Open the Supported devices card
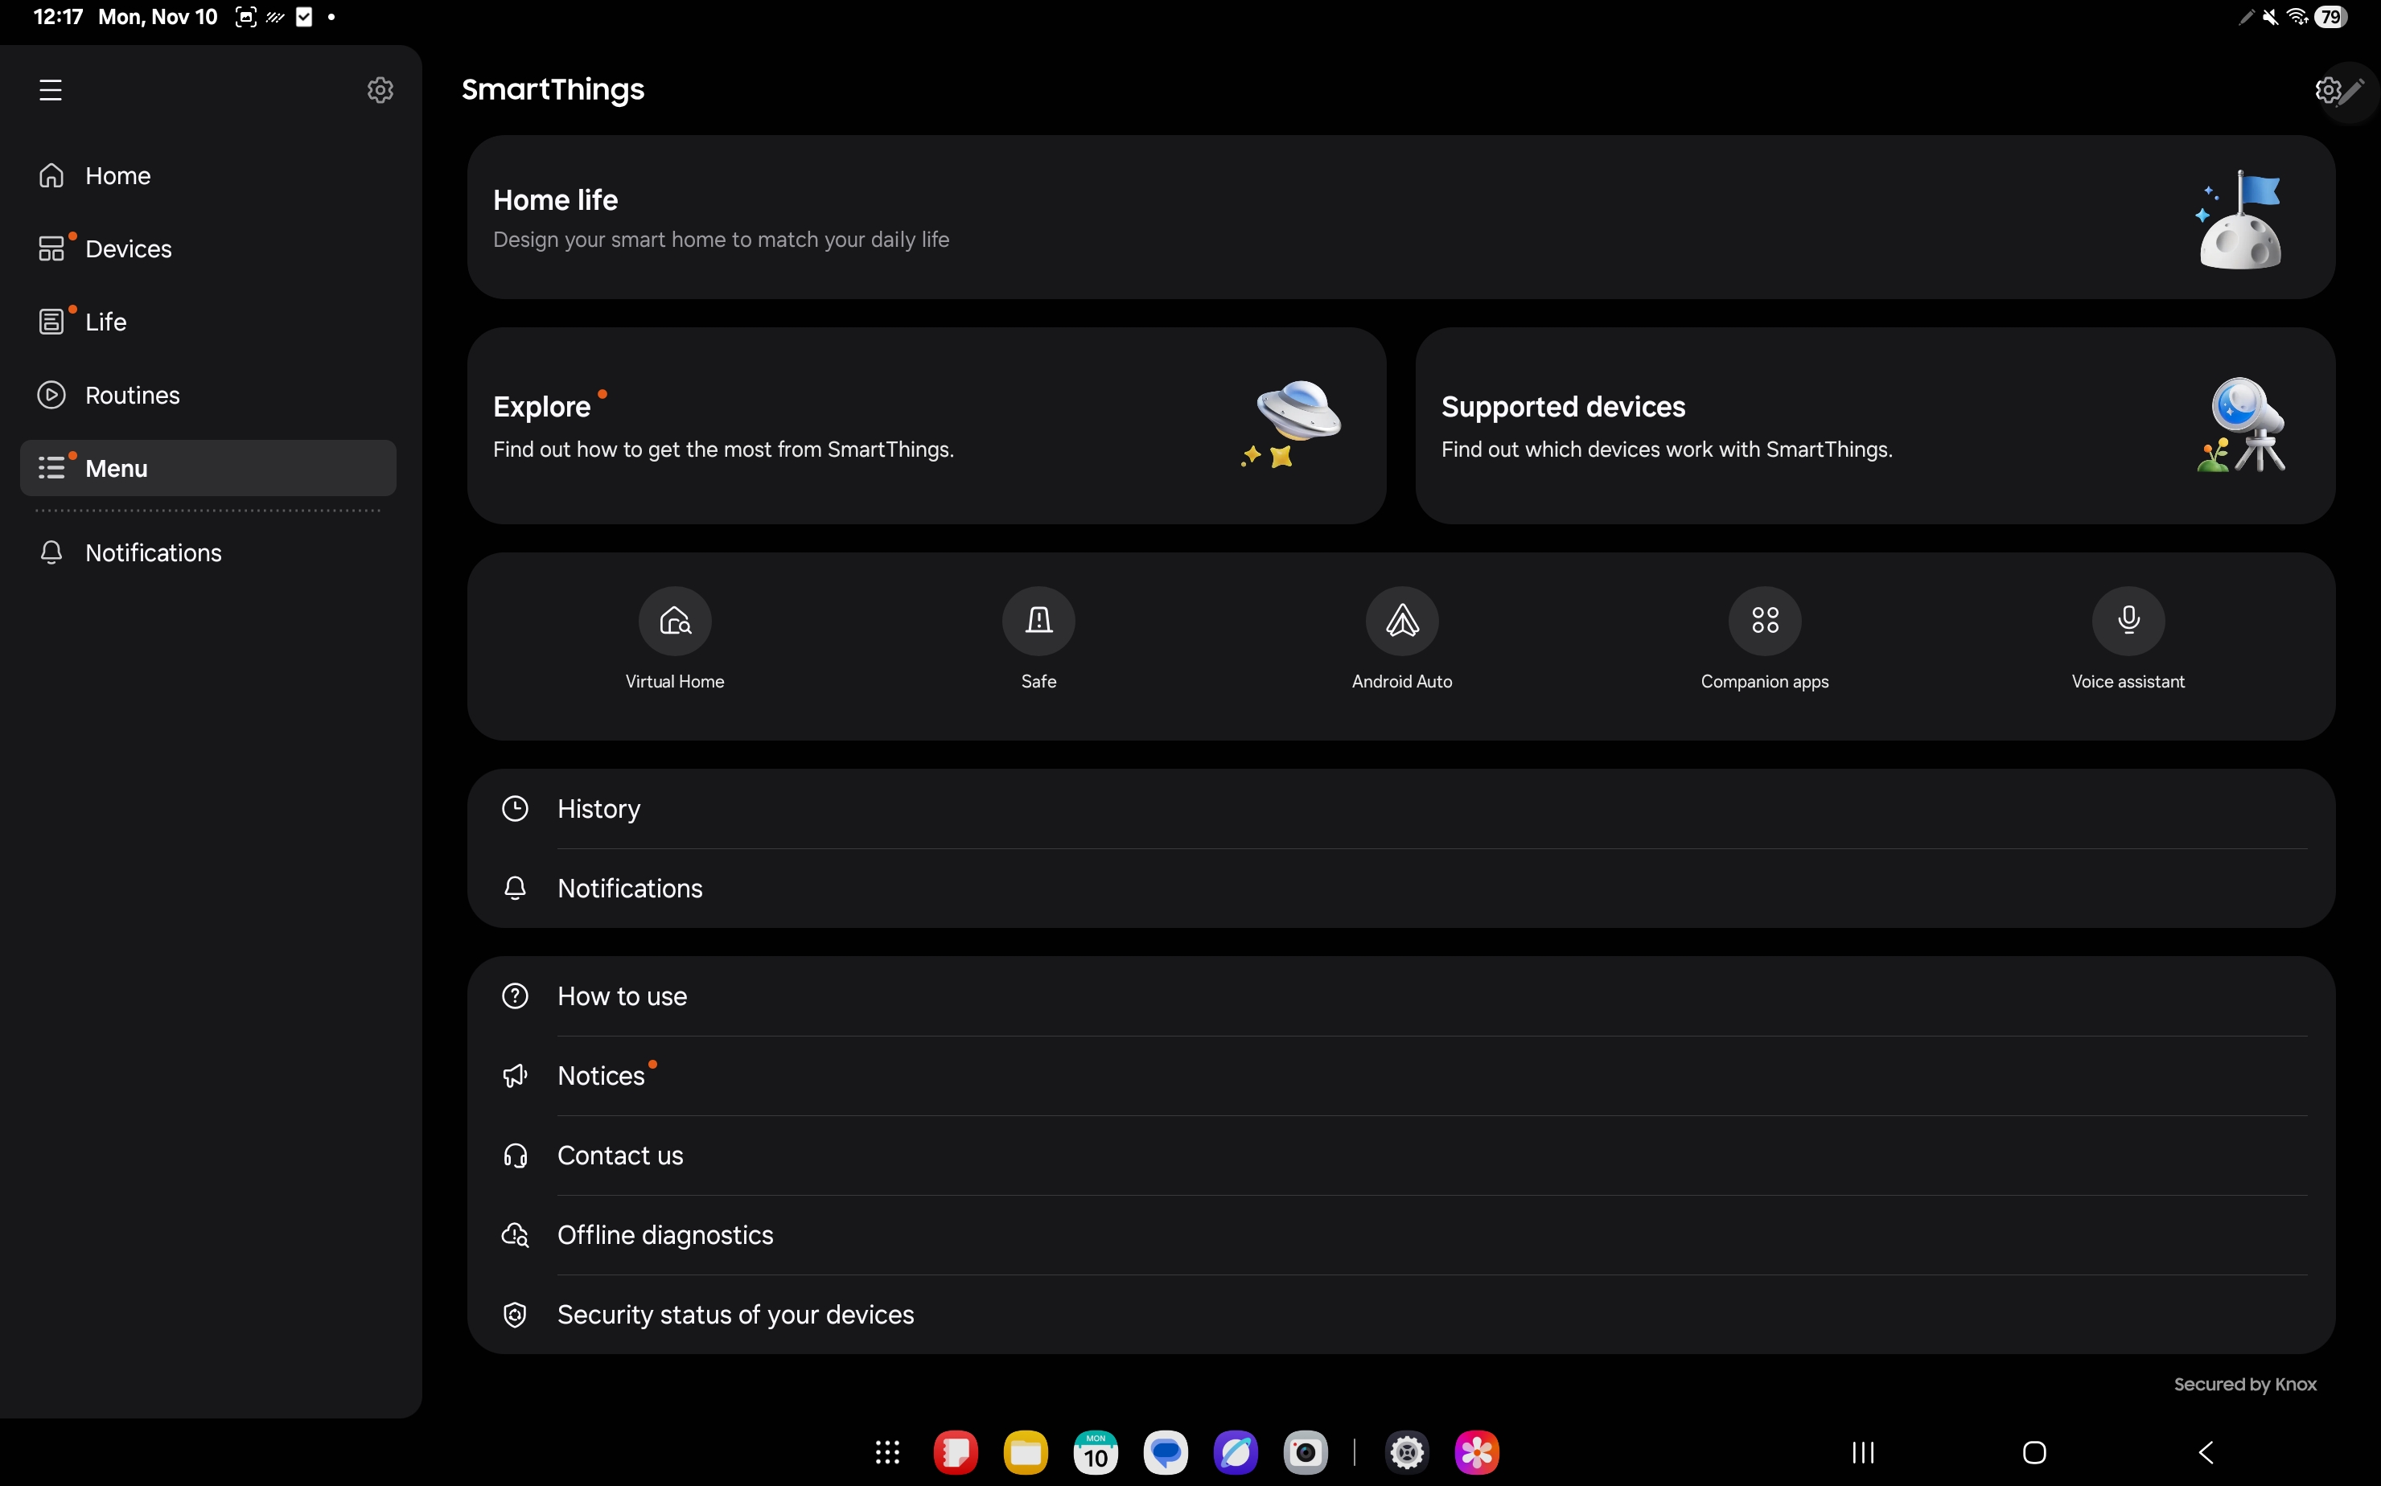The width and height of the screenshot is (2381, 1486). [x=1873, y=425]
